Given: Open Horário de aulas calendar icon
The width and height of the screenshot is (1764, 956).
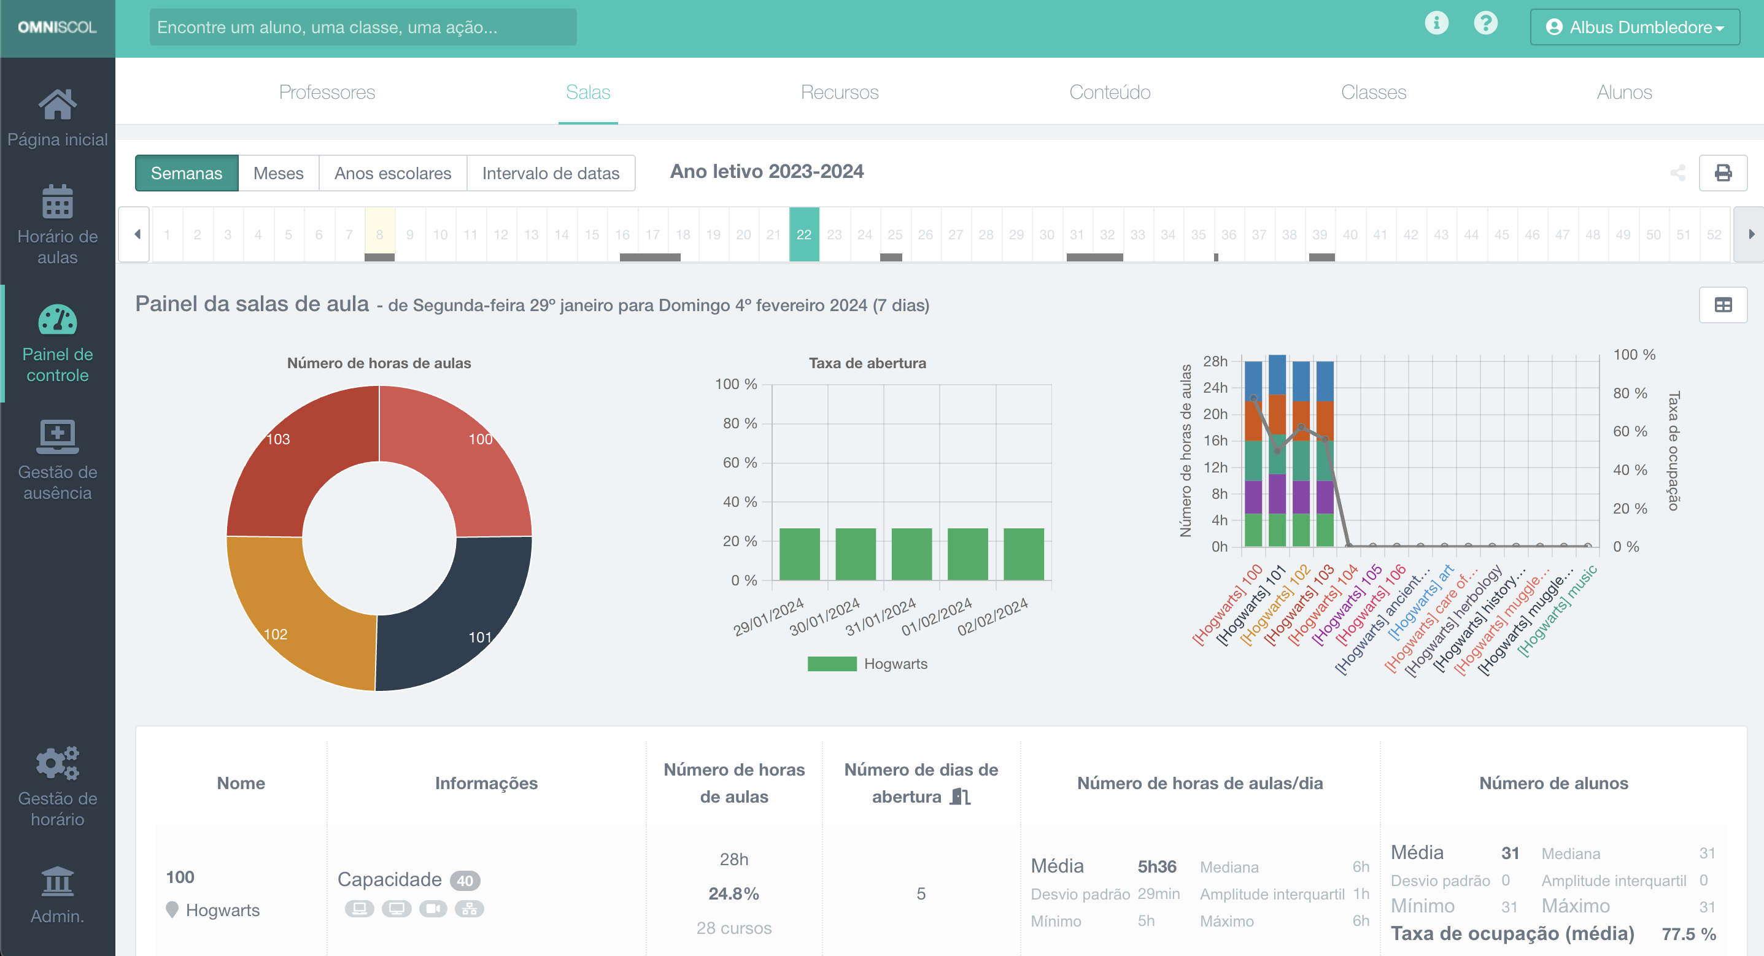Looking at the screenshot, I should [58, 202].
